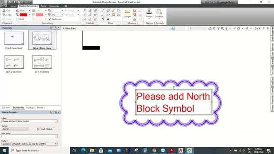Click the Area measure tool icon

(x=134, y=11)
